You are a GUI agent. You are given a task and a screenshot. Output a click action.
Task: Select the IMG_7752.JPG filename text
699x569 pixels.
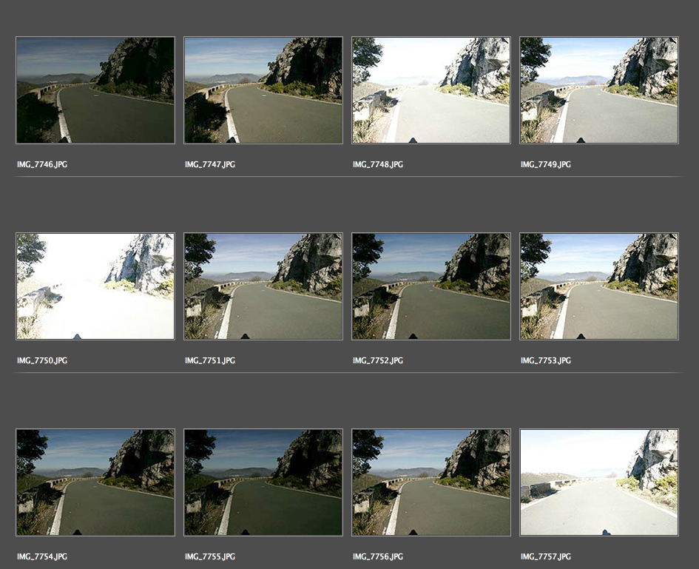point(378,360)
